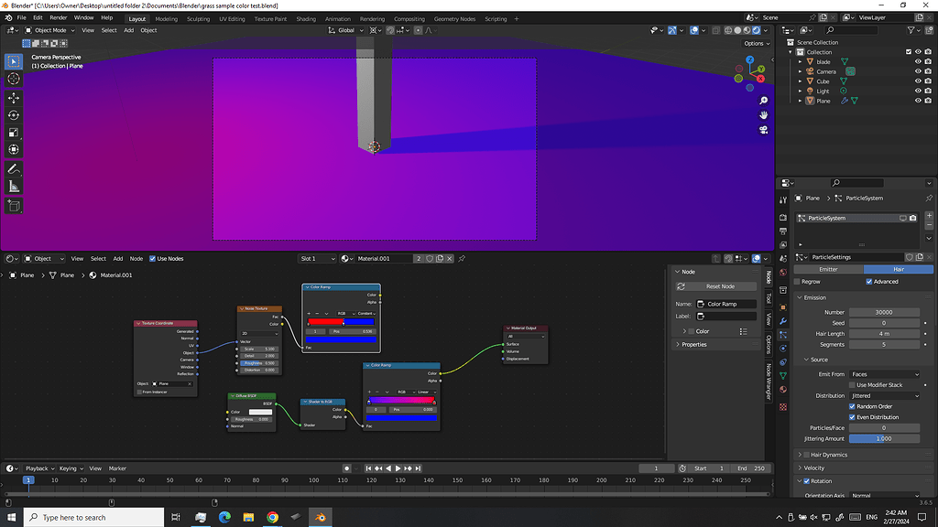Open the Emit From Faces dropdown

click(x=884, y=374)
